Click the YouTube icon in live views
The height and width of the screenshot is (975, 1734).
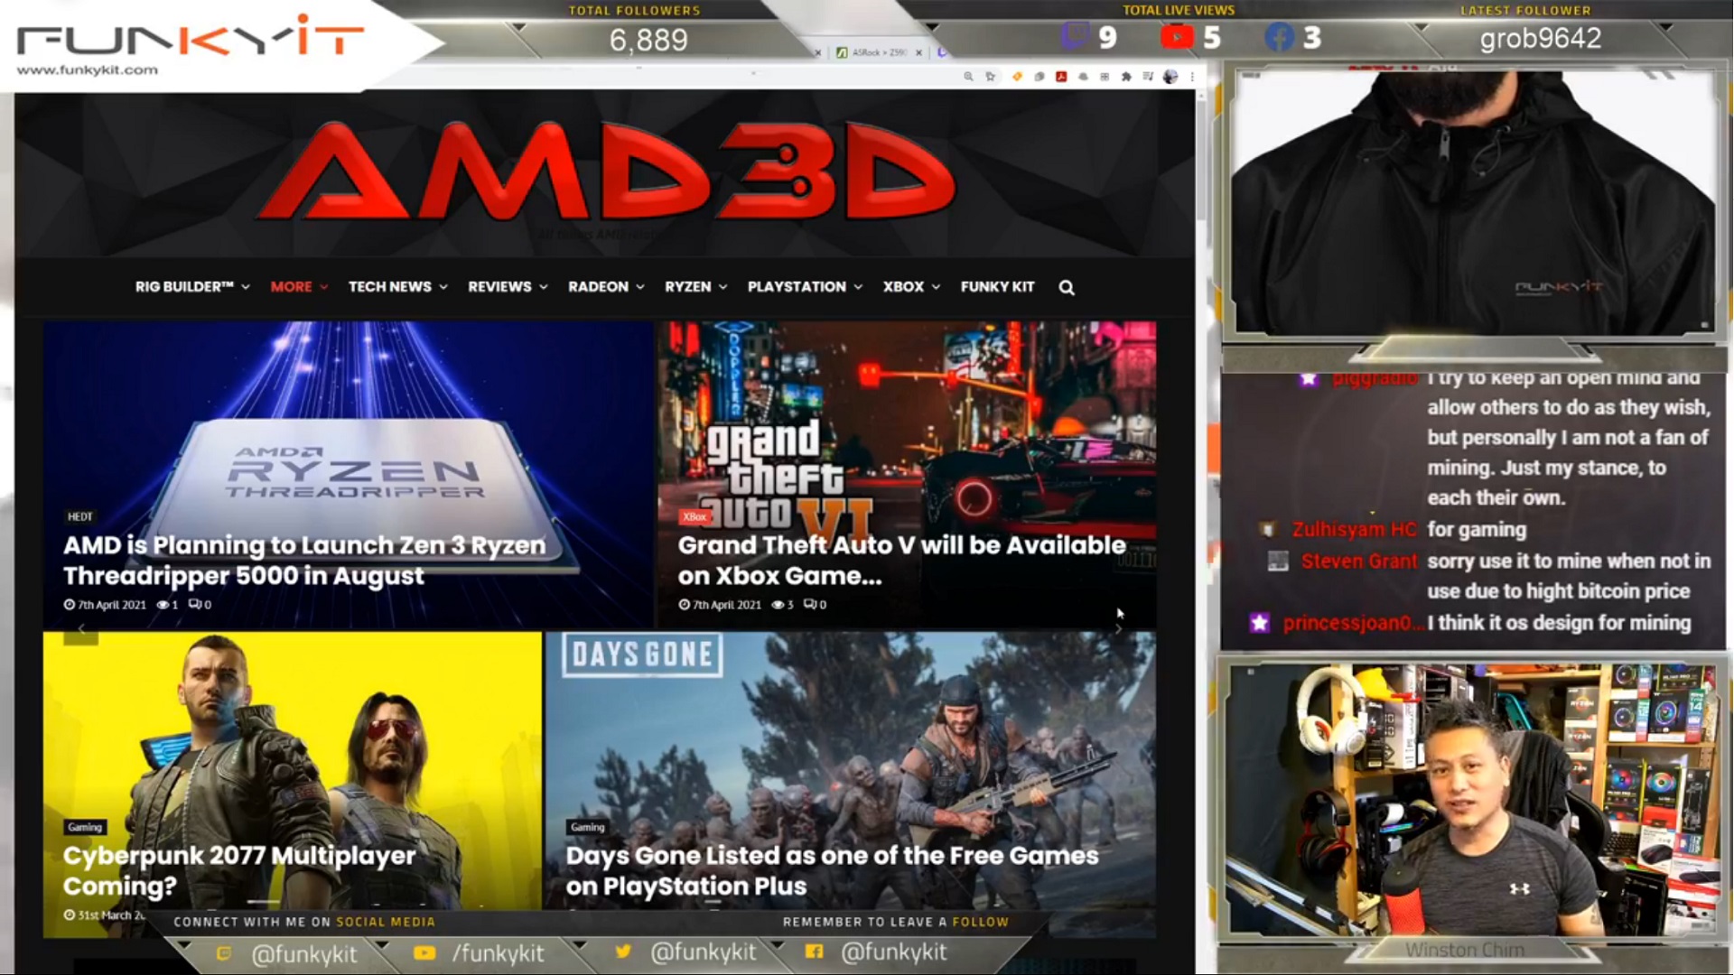pos(1178,37)
